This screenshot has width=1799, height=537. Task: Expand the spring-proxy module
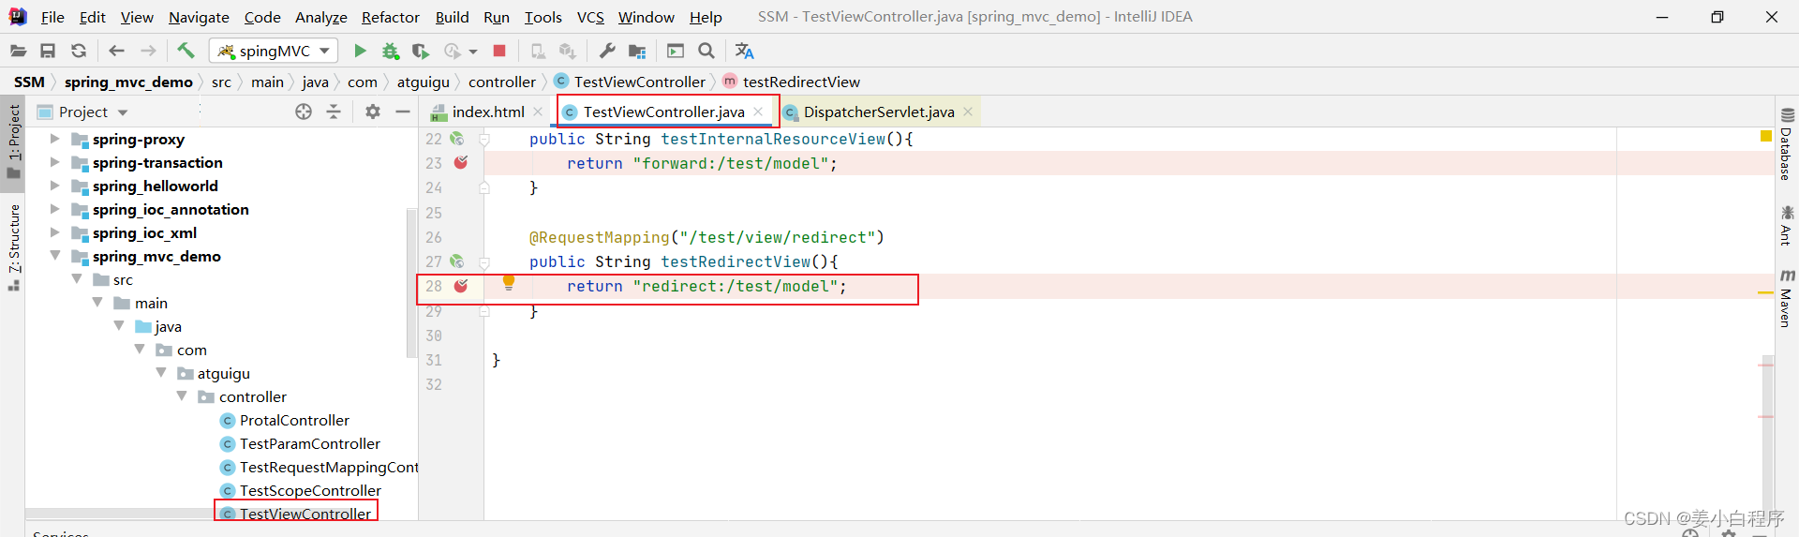pos(54,139)
